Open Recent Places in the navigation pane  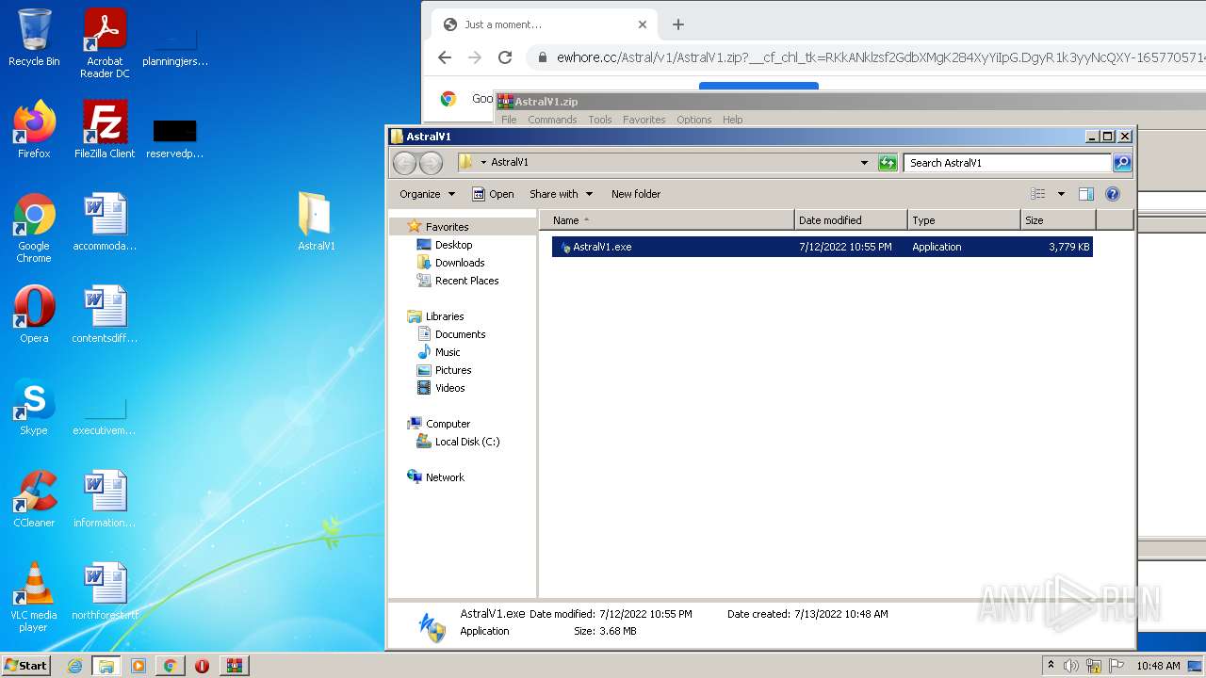(466, 281)
